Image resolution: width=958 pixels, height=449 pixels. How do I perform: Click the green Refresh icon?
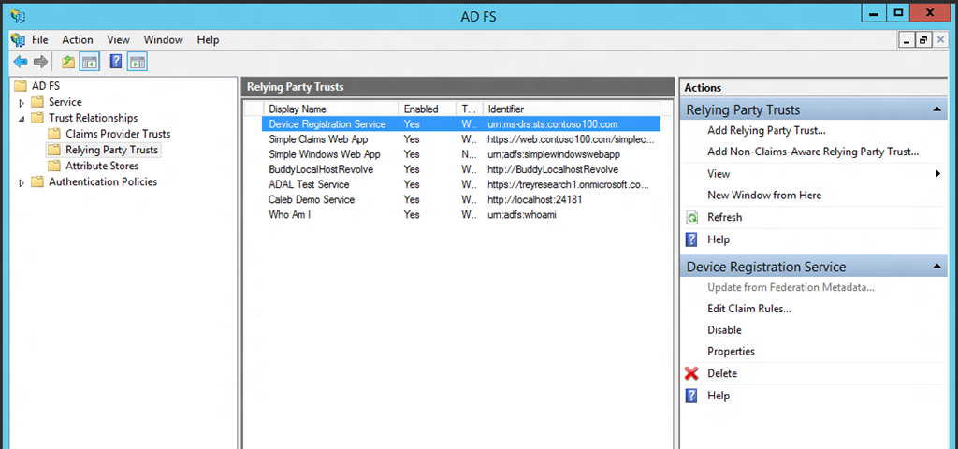point(691,217)
